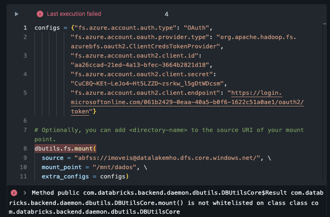Click the "/mnt/dados" mount point string
330x217 pixels.
(114, 167)
